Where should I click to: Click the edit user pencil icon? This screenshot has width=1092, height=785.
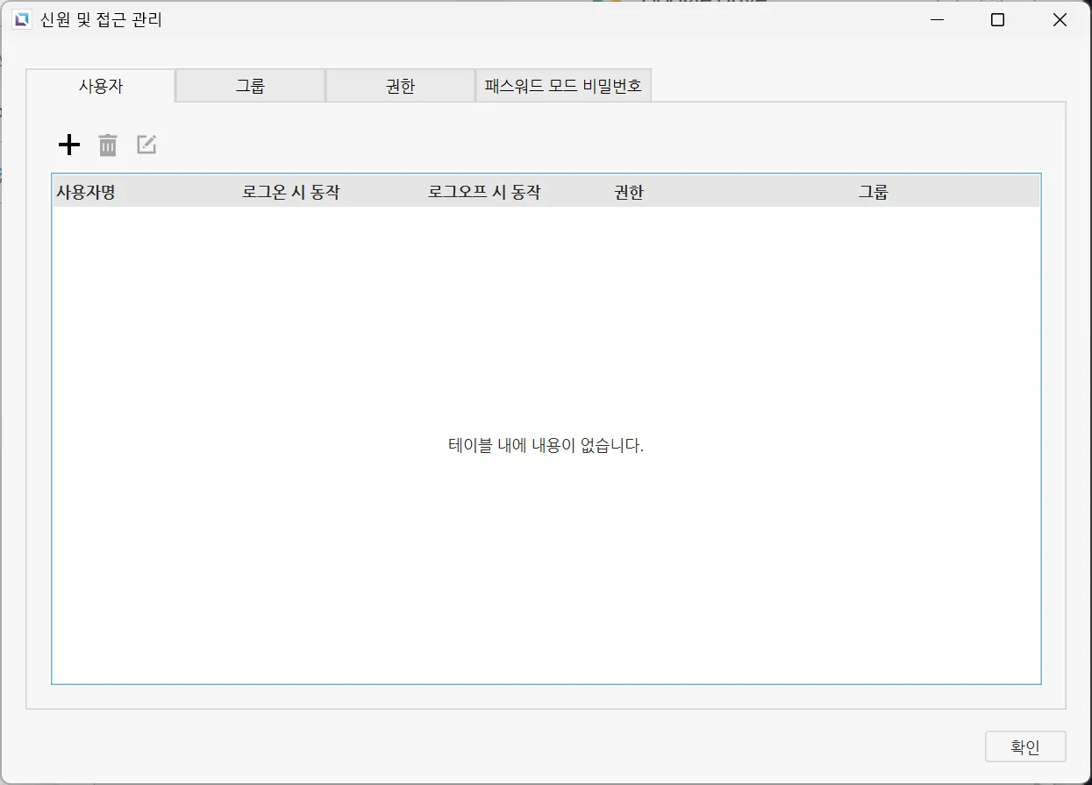click(146, 145)
